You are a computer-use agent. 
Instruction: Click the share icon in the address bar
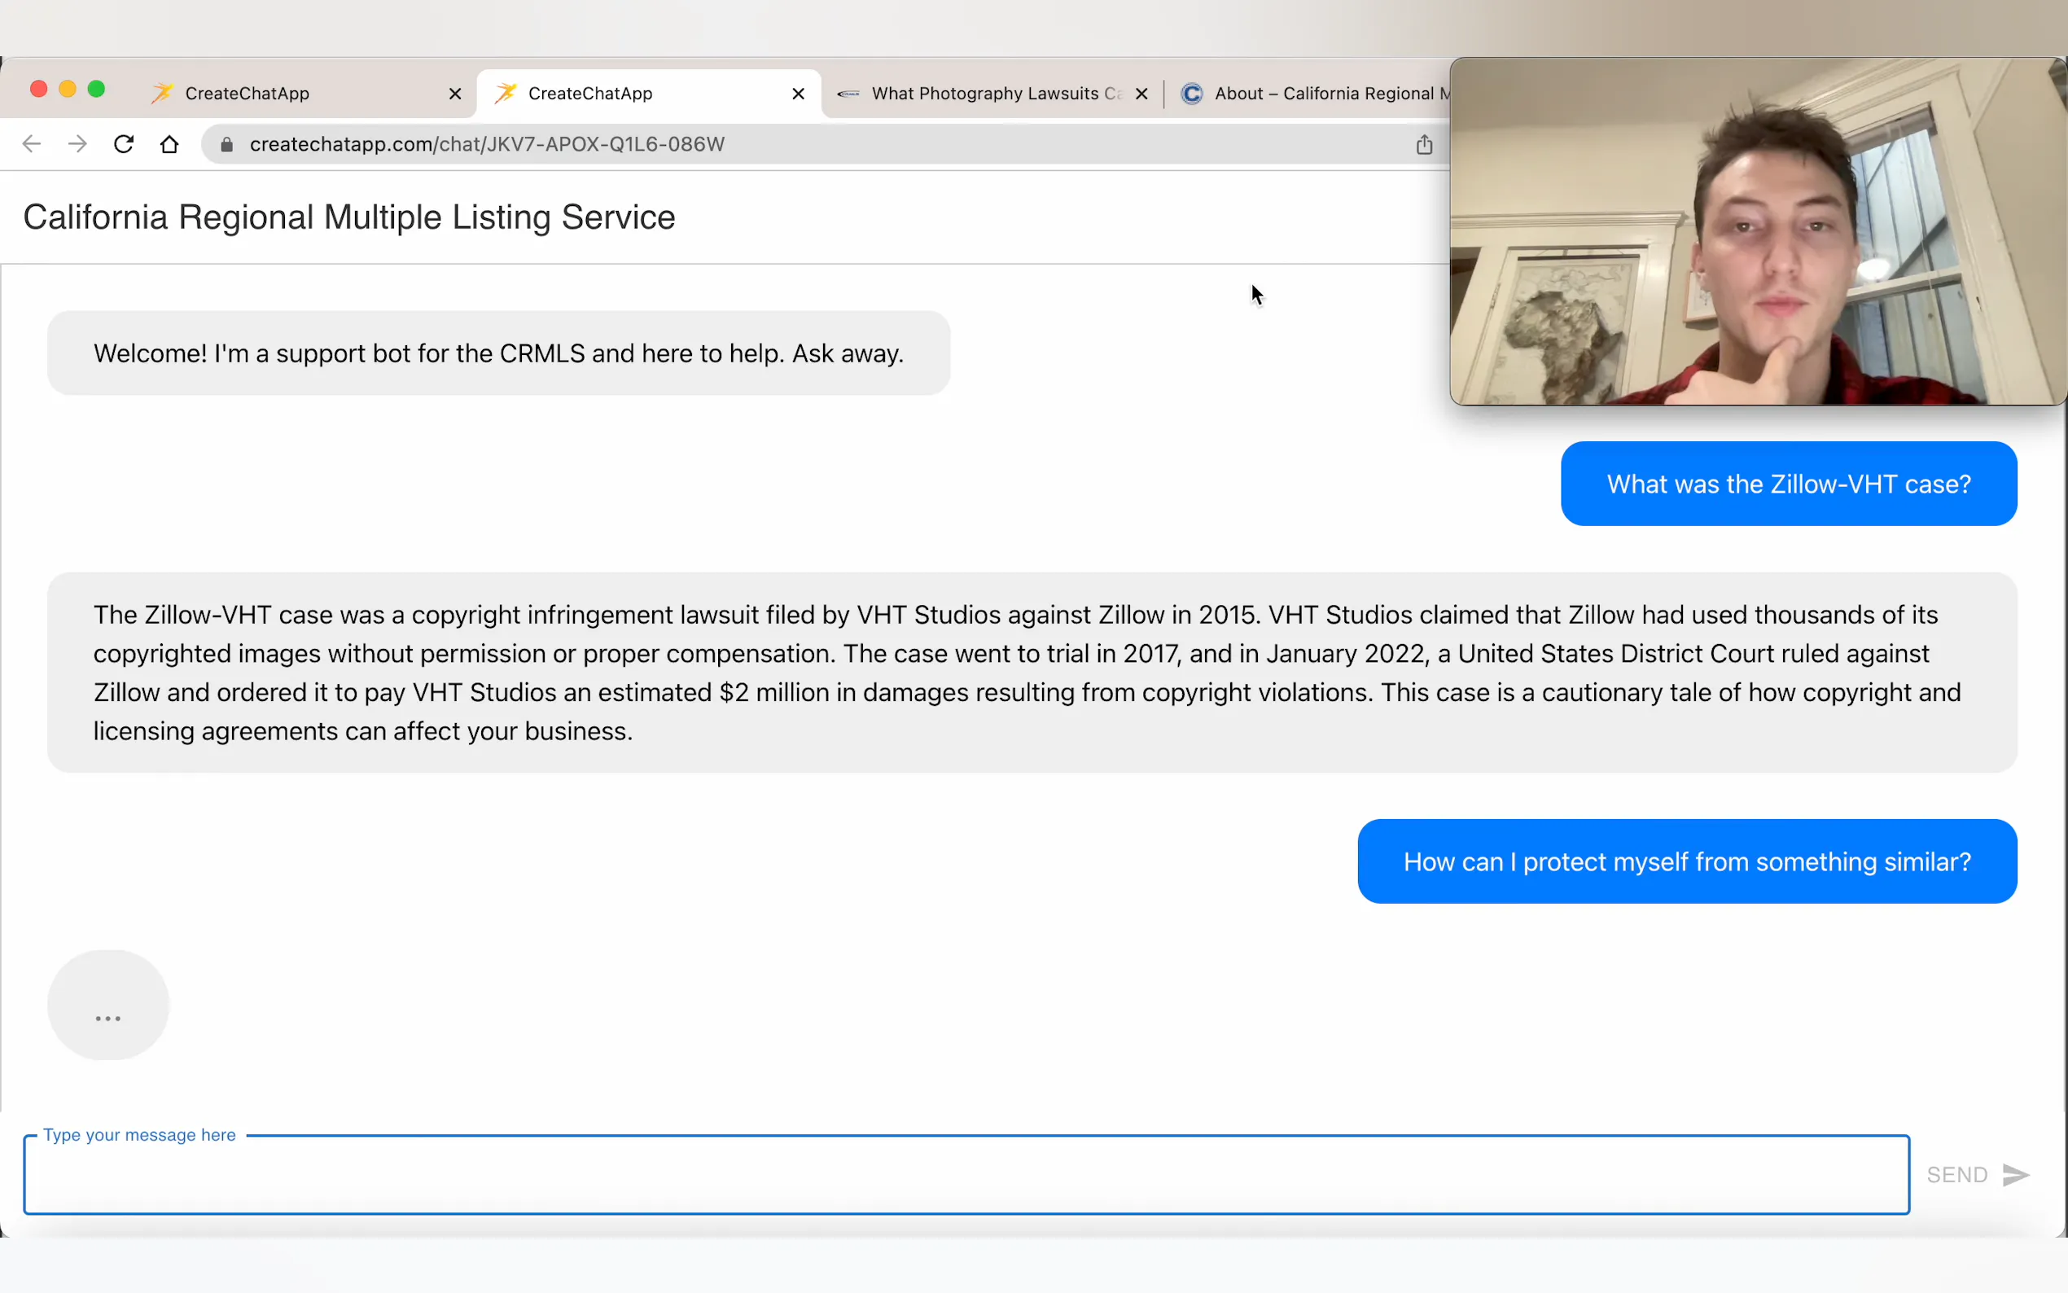(1423, 144)
